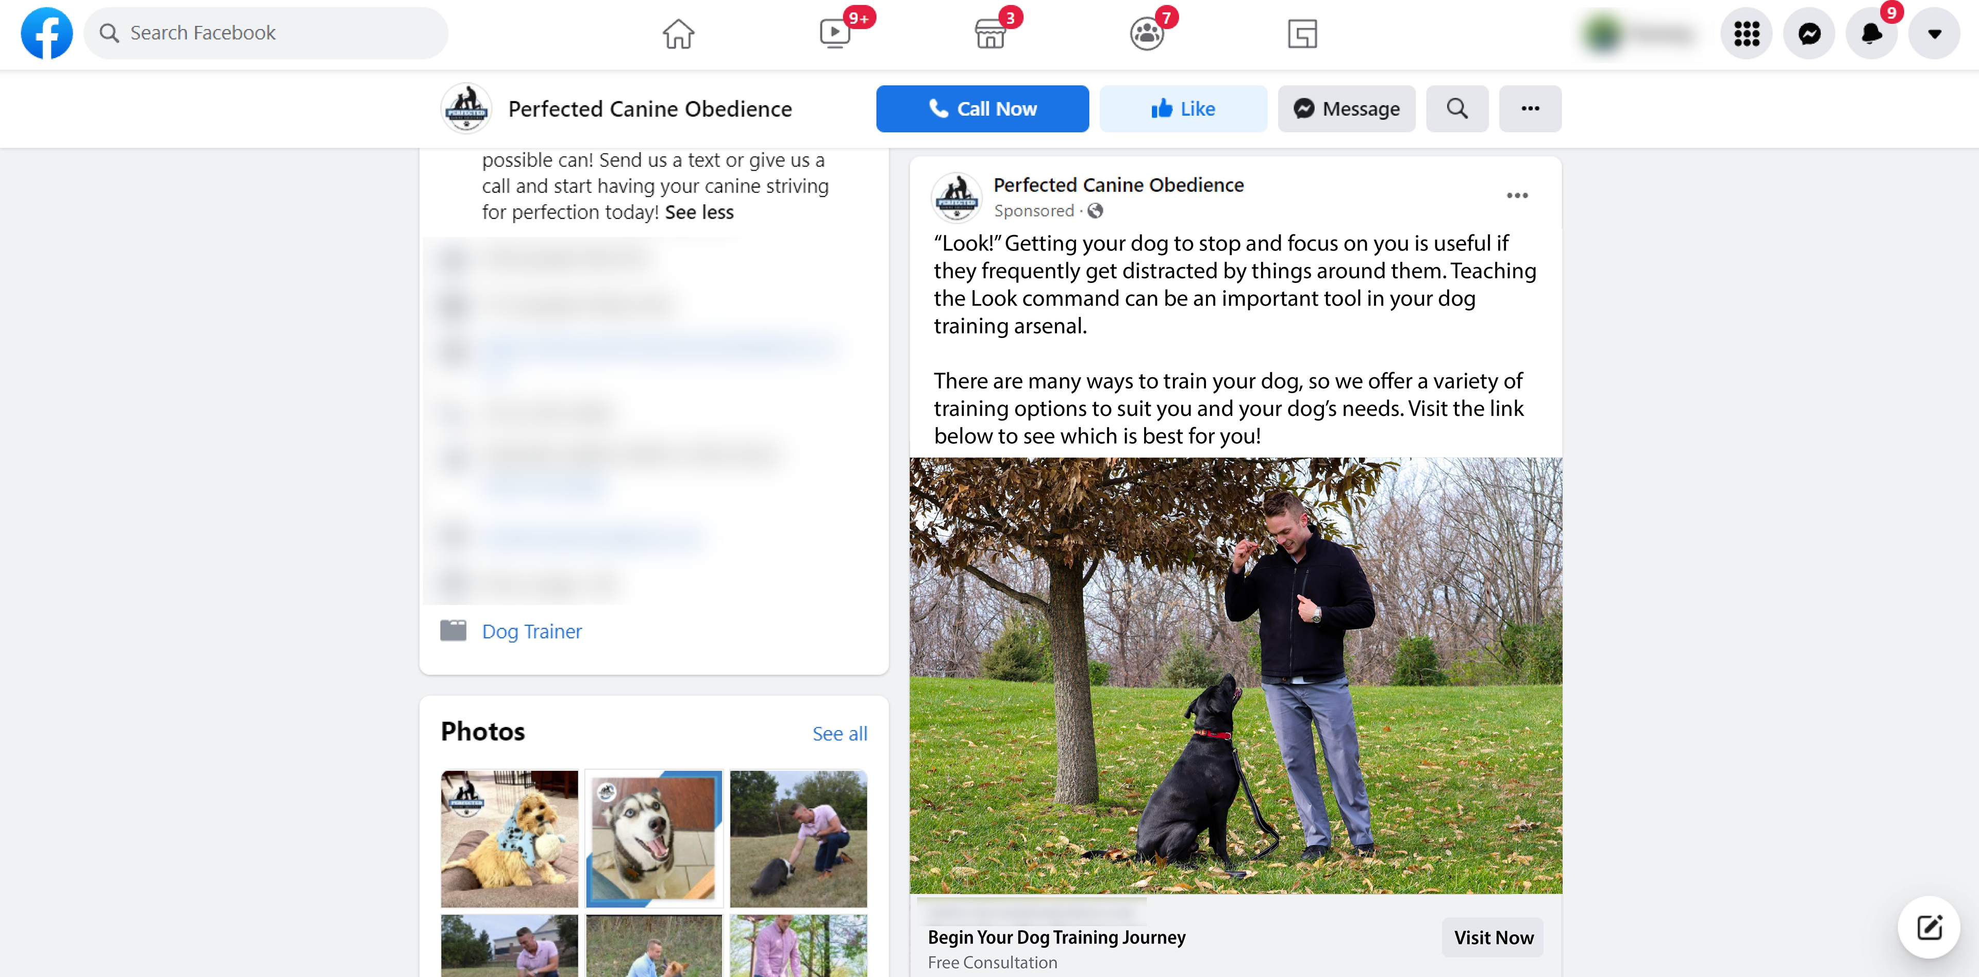Viewport: 1979px width, 977px height.
Task: Expand the account dropdown arrow
Action: tap(1935, 33)
